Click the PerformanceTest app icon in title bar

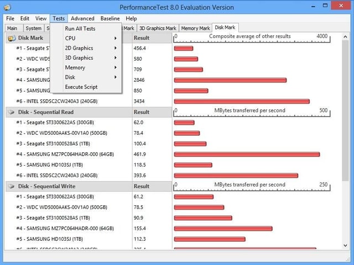(x=7, y=7)
